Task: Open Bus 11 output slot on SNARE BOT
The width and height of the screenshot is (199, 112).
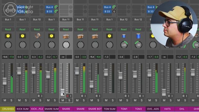Action: pyautogui.click(x=95, y=20)
